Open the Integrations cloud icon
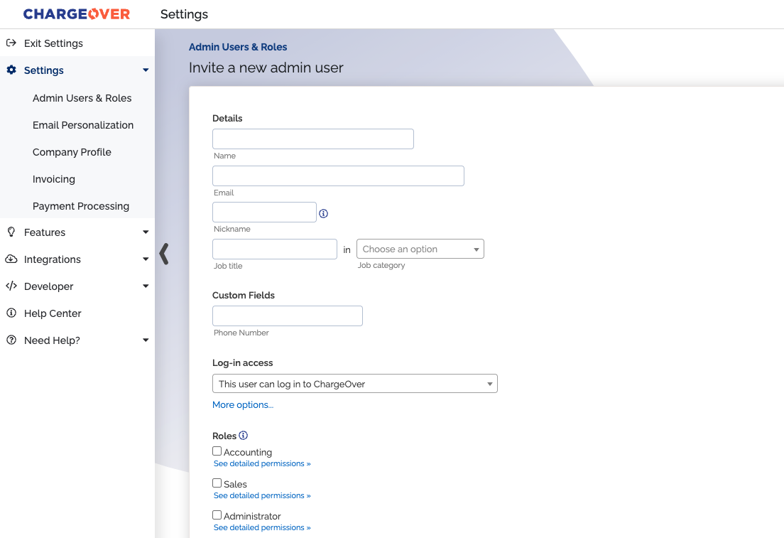The width and height of the screenshot is (784, 538). (x=10, y=259)
